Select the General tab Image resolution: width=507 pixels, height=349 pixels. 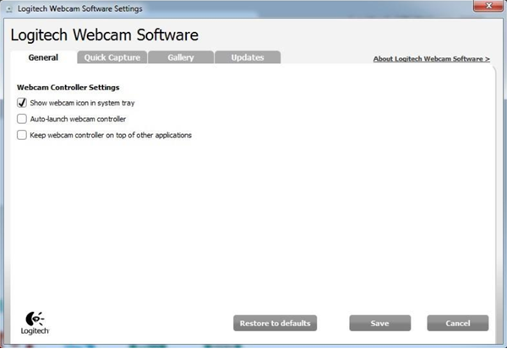[43, 57]
